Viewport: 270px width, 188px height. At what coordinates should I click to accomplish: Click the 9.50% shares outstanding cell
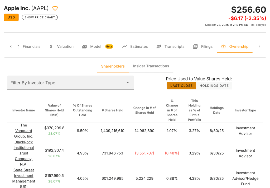(x=83, y=131)
